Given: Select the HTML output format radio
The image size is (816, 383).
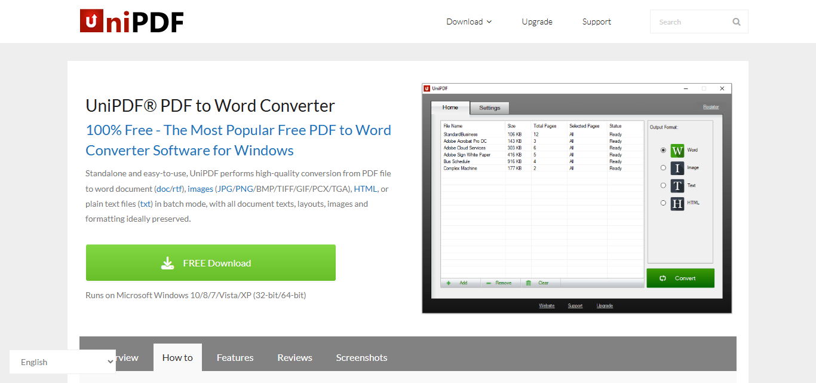Looking at the screenshot, I should tap(663, 203).
